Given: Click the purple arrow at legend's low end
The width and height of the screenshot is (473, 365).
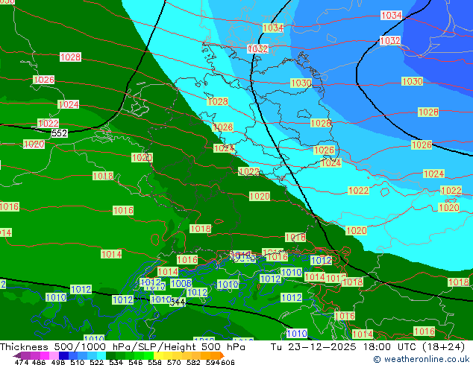Looking at the screenshot, I should 16,355.
